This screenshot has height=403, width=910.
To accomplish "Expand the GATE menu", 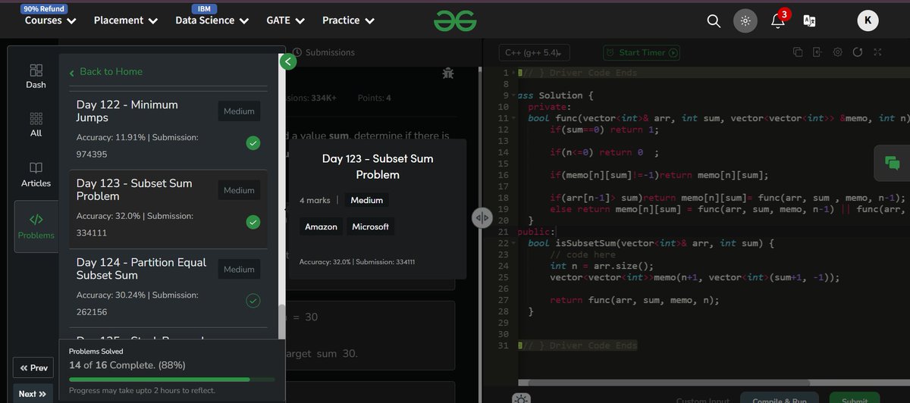I will coord(286,20).
